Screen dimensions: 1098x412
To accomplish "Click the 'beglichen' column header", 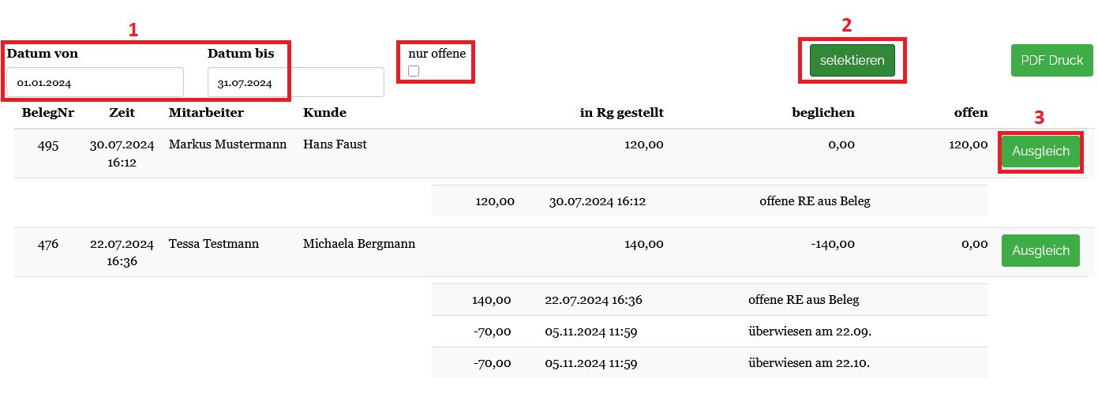I will [823, 113].
